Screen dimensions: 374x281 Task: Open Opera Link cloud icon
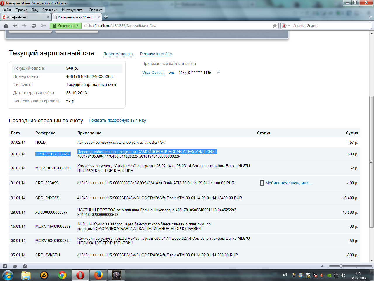point(15,266)
